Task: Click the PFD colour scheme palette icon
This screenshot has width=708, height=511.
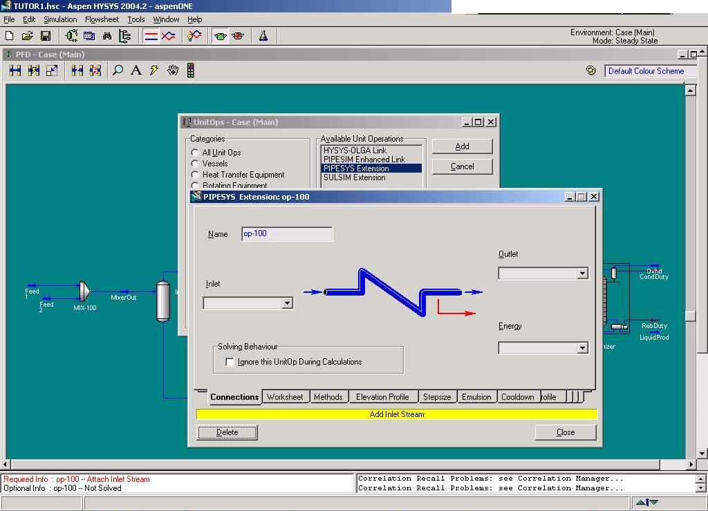Action: (591, 70)
